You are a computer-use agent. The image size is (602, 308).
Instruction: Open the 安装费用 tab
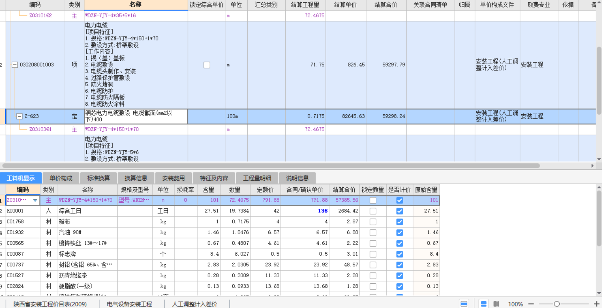pos(173,178)
